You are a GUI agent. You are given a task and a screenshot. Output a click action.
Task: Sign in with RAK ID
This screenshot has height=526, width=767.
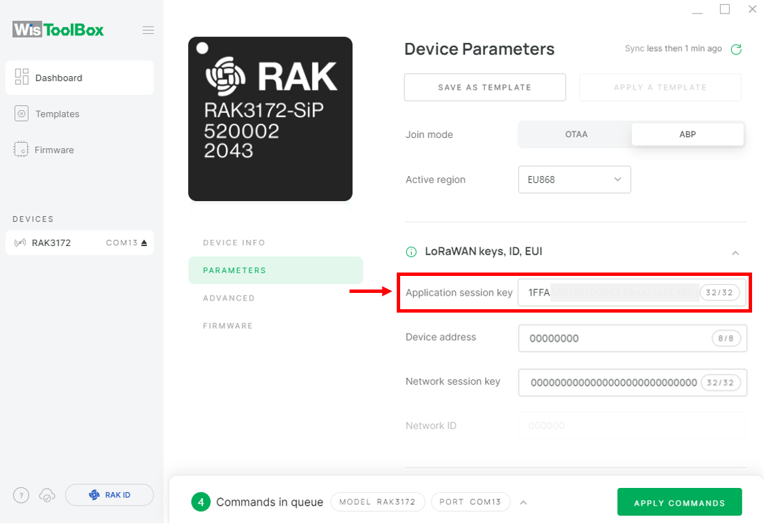(109, 495)
